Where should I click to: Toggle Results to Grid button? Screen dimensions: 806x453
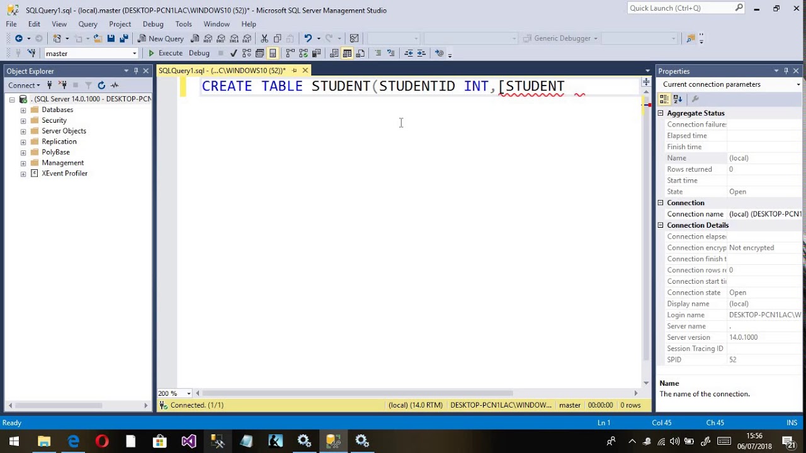(x=347, y=53)
